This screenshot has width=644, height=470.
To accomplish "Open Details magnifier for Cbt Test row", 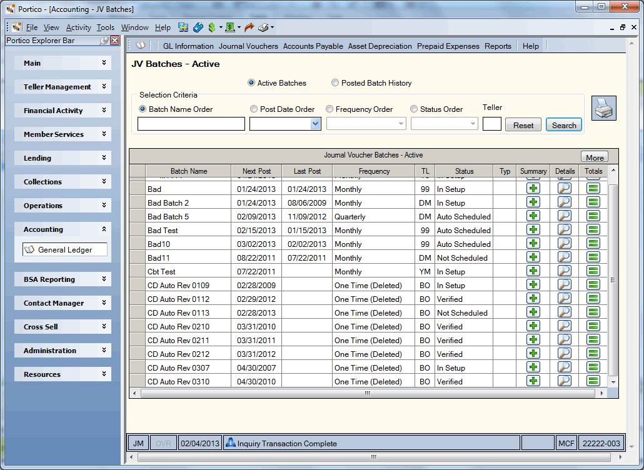I will coord(565,271).
